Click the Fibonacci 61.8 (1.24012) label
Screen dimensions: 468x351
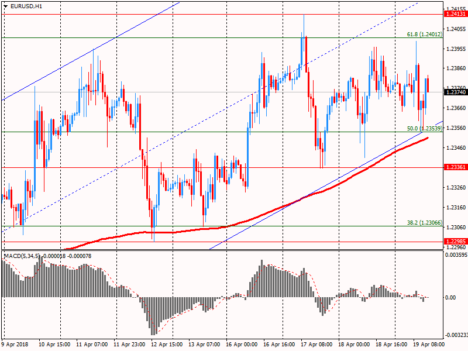click(x=425, y=35)
